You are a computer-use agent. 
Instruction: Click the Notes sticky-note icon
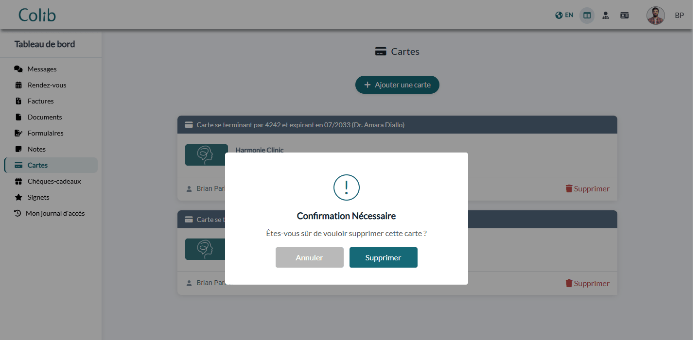tap(18, 149)
